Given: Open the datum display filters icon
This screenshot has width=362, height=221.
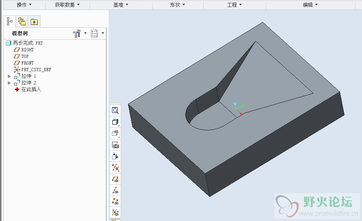Looking at the screenshot, I should click(x=115, y=168).
